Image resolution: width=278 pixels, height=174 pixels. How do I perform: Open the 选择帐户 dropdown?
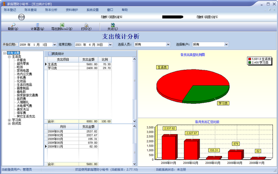point(226,44)
